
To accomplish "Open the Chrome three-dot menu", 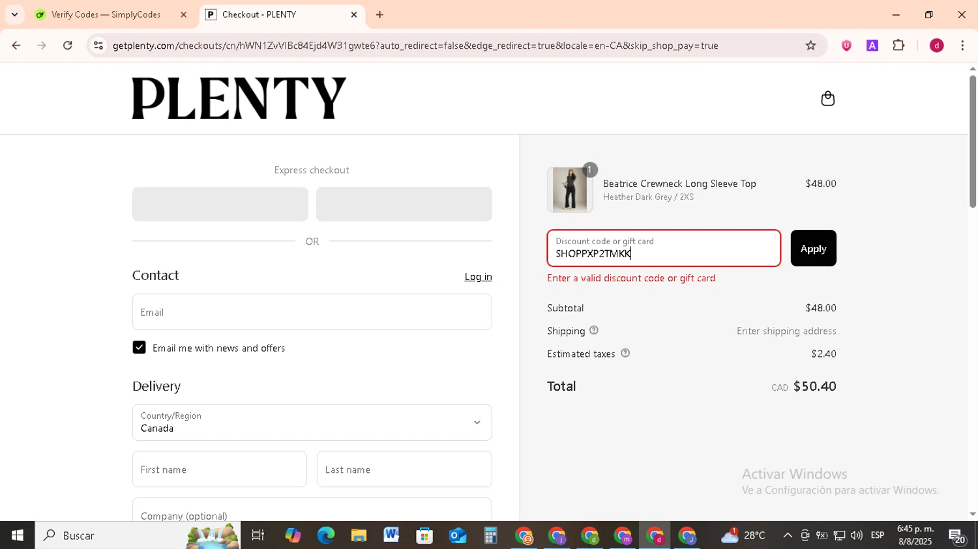I will [x=962, y=46].
